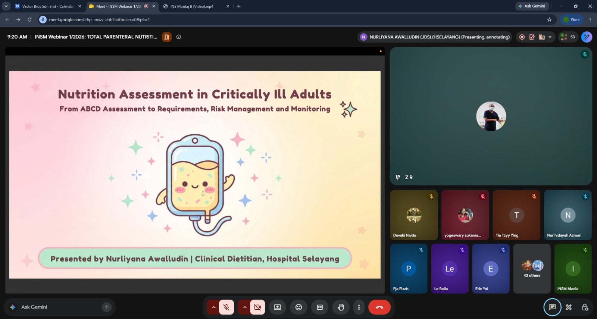Open the meeting tools icon
Viewport: 597px width, 319px height.
pyautogui.click(x=569, y=307)
